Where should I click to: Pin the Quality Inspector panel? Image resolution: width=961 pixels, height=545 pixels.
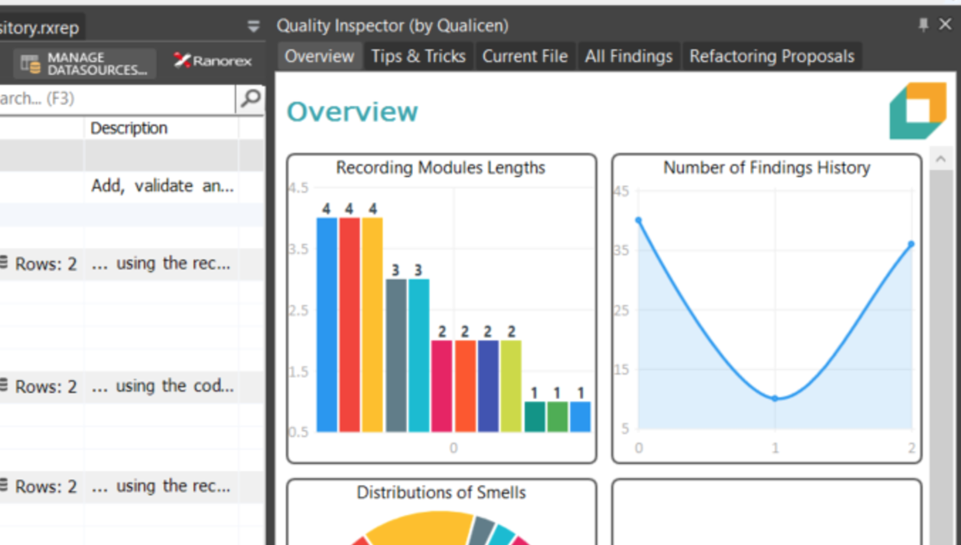pyautogui.click(x=923, y=25)
